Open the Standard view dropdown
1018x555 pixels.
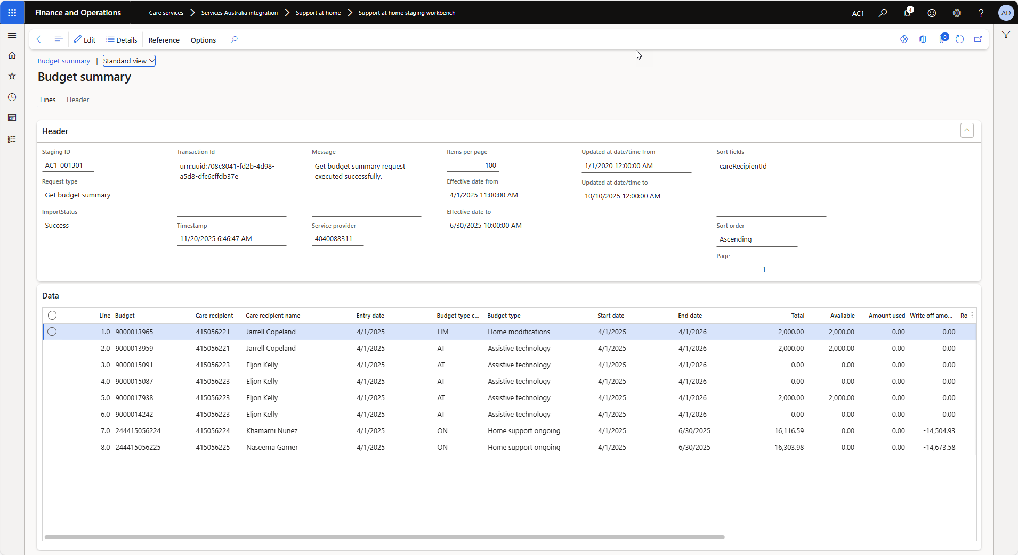[x=129, y=61]
